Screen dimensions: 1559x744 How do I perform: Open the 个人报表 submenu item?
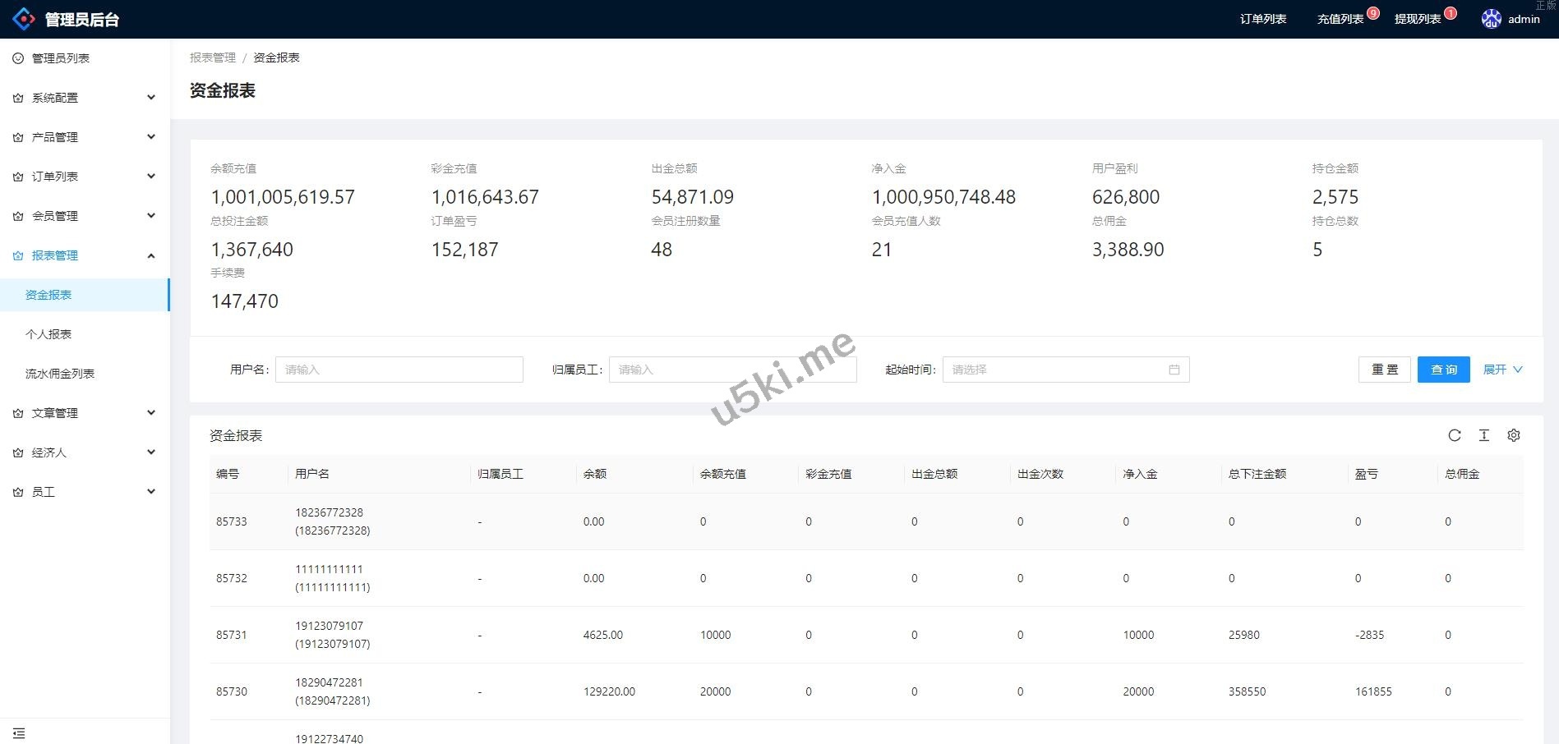48,334
